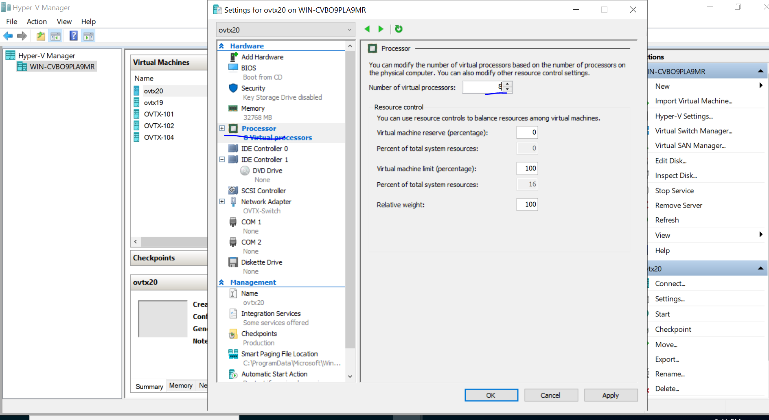Collapse the ovtx20 actions group
Viewport: 769px width, 420px height.
coord(760,269)
